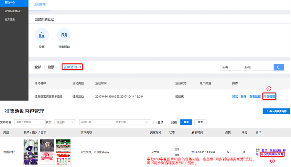Click the 优质评价 type cell

[9, 152]
